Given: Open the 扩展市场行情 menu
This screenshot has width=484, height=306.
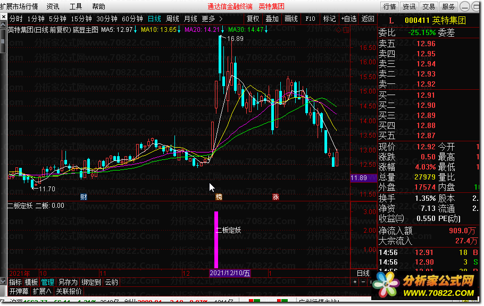Looking at the screenshot, I should click(19, 6).
